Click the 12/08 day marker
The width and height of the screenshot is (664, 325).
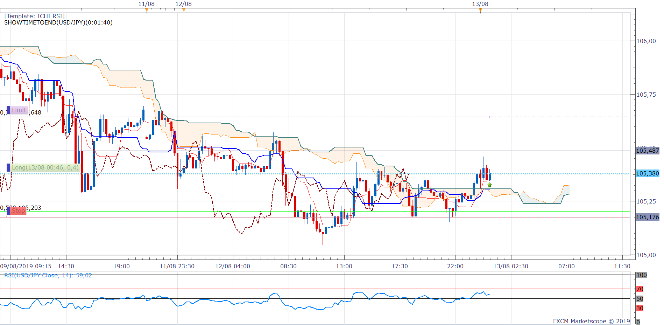183,4
